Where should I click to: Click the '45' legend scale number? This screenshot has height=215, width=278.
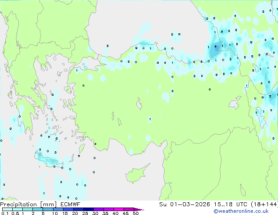click(125, 213)
